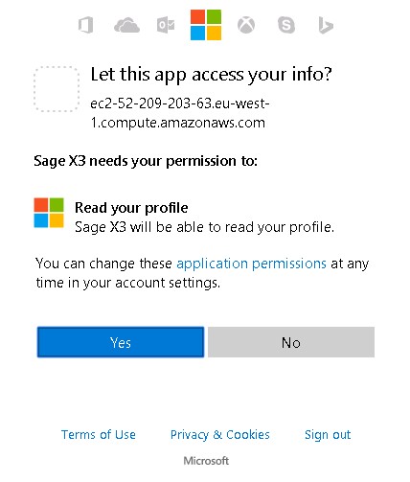
Task: Click the Outlook icon in header
Action: pyautogui.click(x=166, y=26)
